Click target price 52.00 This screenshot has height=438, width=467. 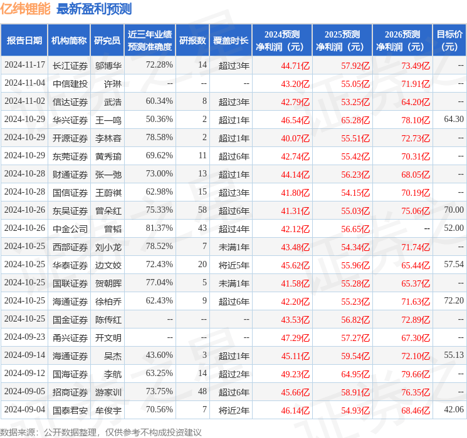click(x=454, y=228)
